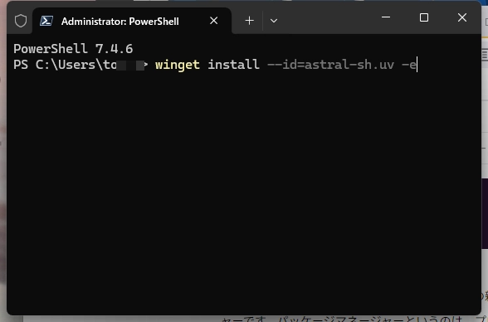Click the PowerShell tab icon
The width and height of the screenshot is (488, 322).
46,21
